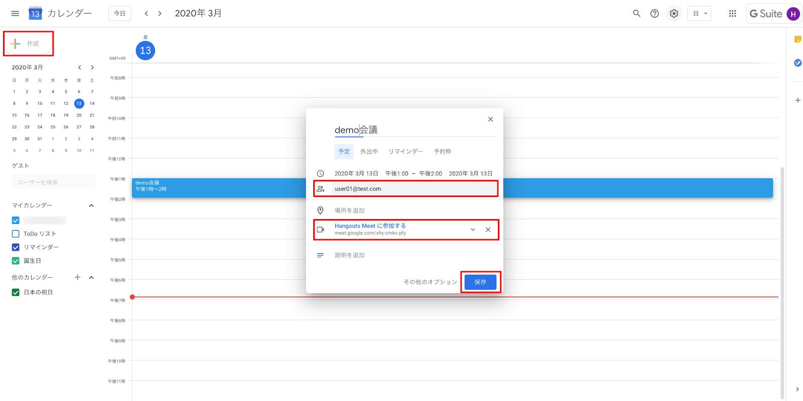Expand Hangouts Meet conferencing options
This screenshot has height=401, width=803.
(473, 230)
